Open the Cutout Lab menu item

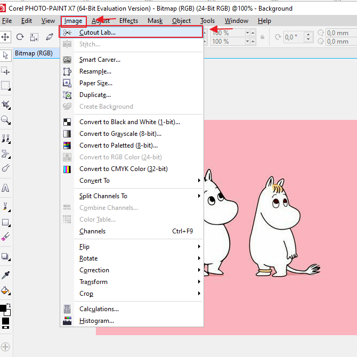pos(131,33)
